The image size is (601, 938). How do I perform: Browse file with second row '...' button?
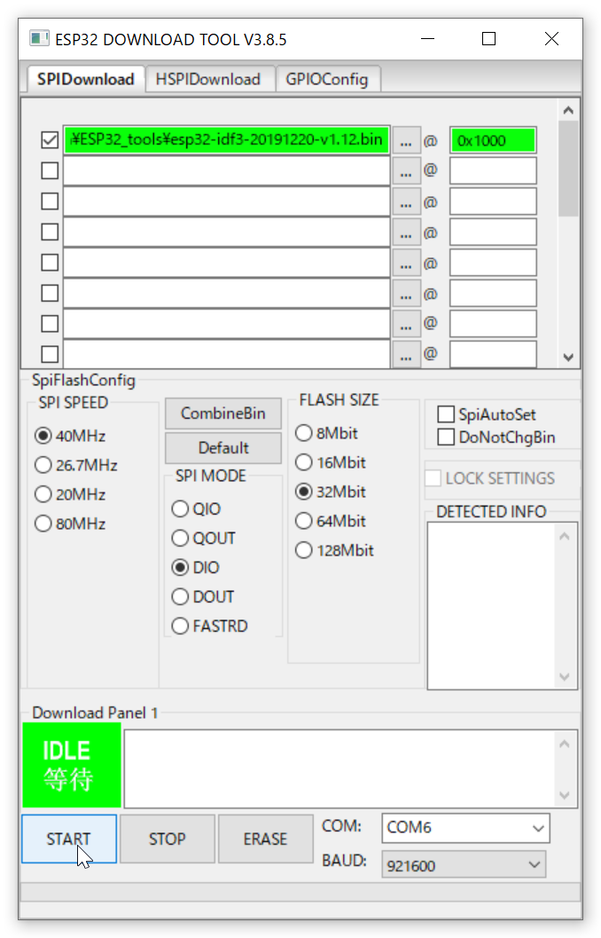406,171
